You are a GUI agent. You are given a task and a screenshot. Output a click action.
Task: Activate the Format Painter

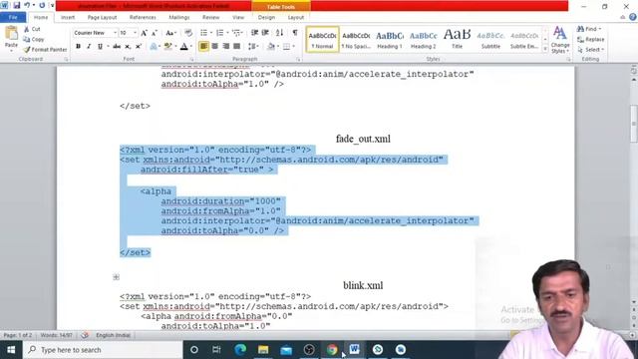[x=45, y=50]
